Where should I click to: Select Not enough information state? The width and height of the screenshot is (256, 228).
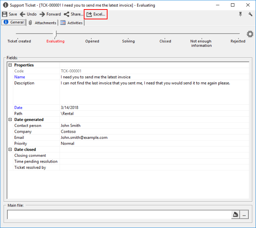coord(201,43)
